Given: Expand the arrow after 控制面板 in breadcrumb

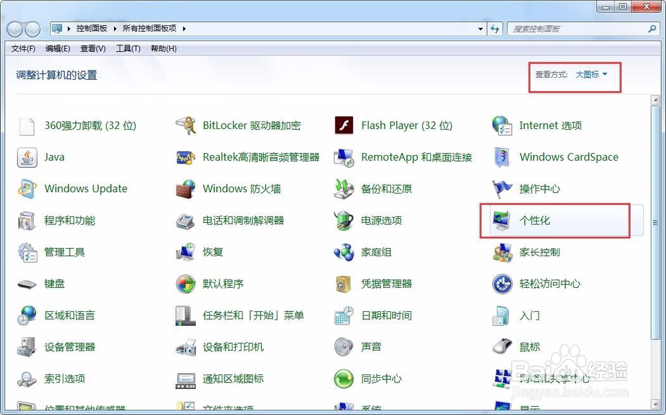Looking at the screenshot, I should click(115, 29).
